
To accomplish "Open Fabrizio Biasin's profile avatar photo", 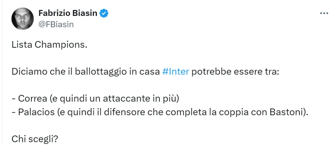I will pyautogui.click(x=22, y=19).
